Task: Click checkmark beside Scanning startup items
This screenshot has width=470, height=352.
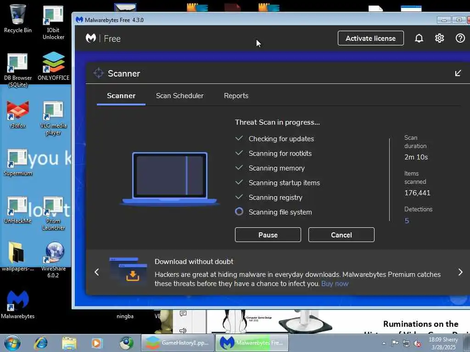Action: [239, 182]
